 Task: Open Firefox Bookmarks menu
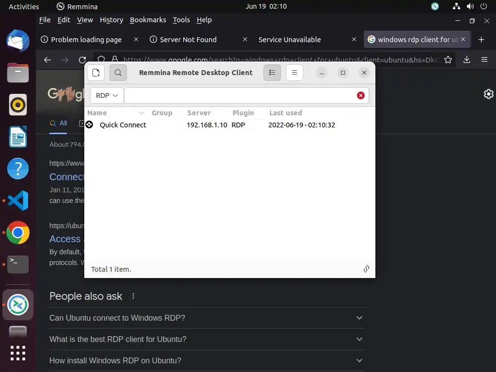click(148, 20)
